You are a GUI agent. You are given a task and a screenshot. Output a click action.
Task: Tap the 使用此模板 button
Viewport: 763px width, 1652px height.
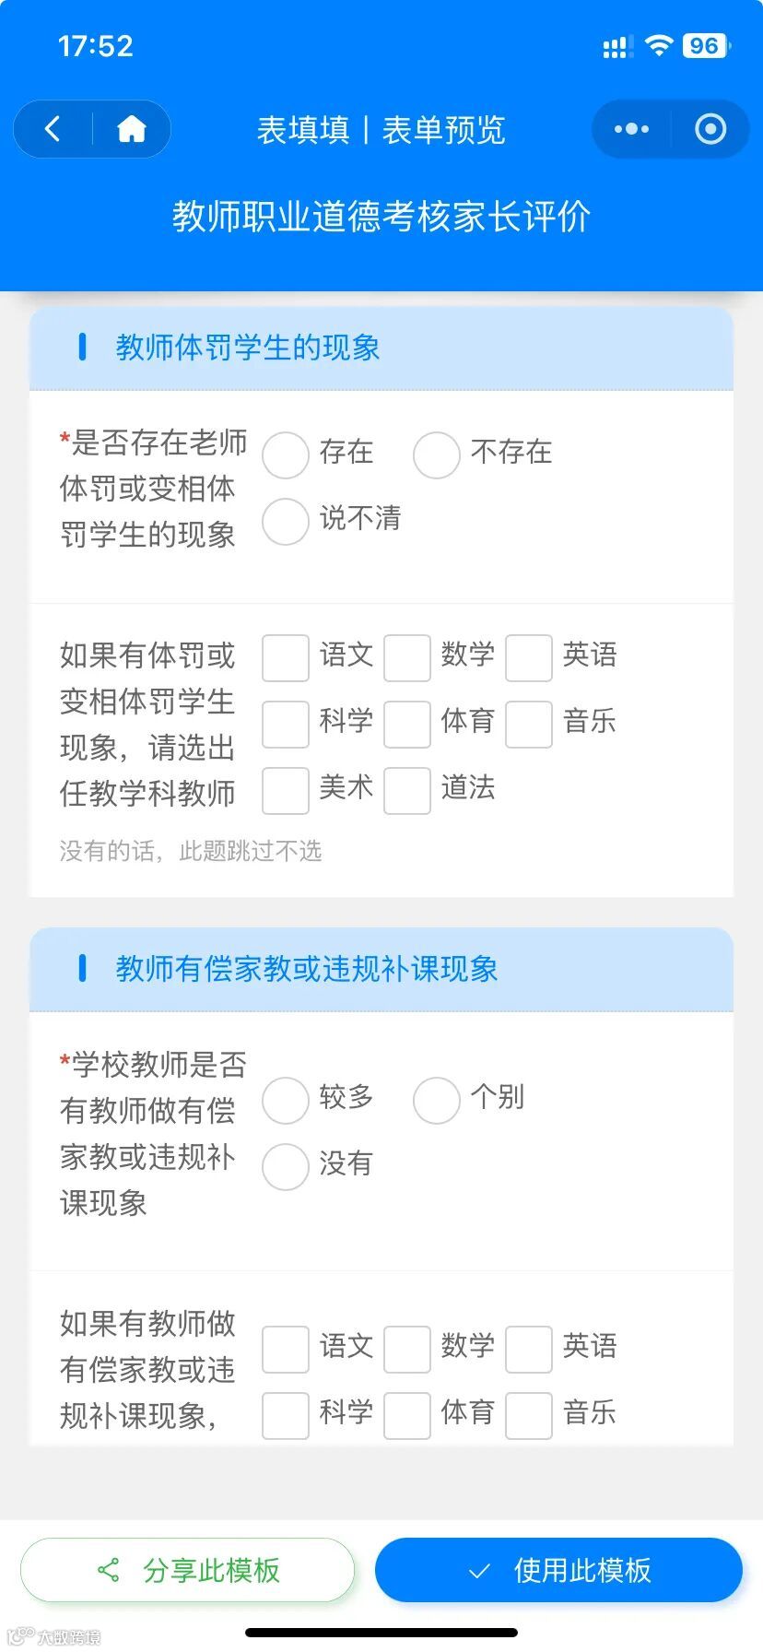coord(558,1570)
